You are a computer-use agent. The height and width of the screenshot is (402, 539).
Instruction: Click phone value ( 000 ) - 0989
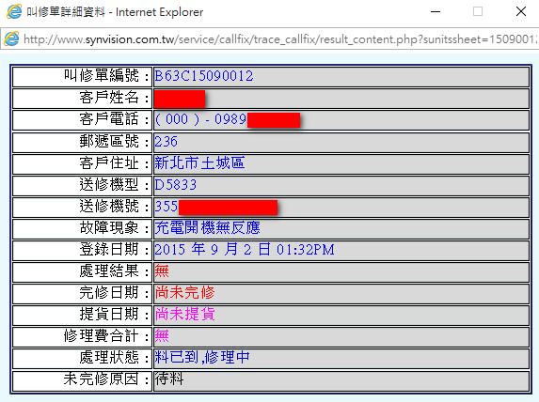pos(200,119)
